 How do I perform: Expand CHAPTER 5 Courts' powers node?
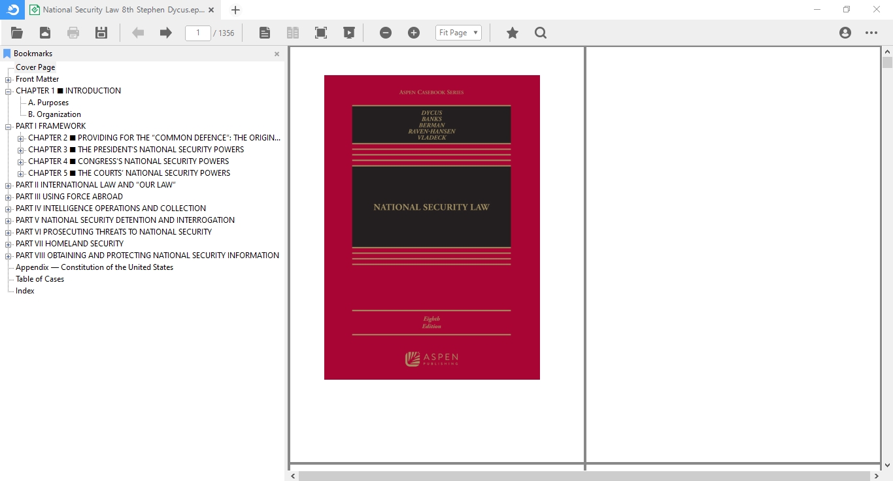pyautogui.click(x=21, y=174)
